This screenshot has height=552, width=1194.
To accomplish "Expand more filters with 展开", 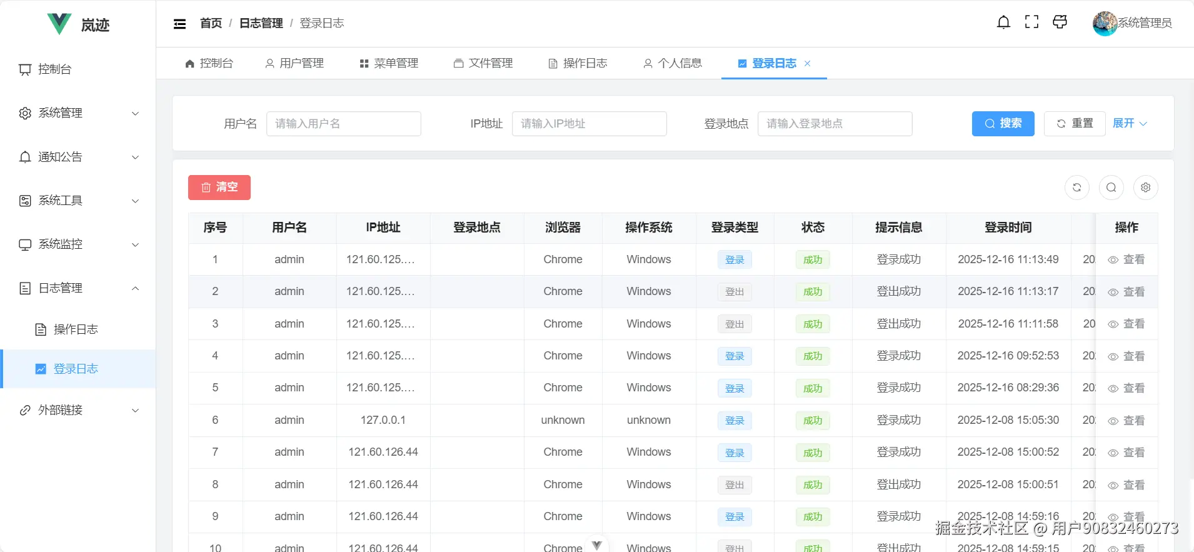I will 1129,123.
